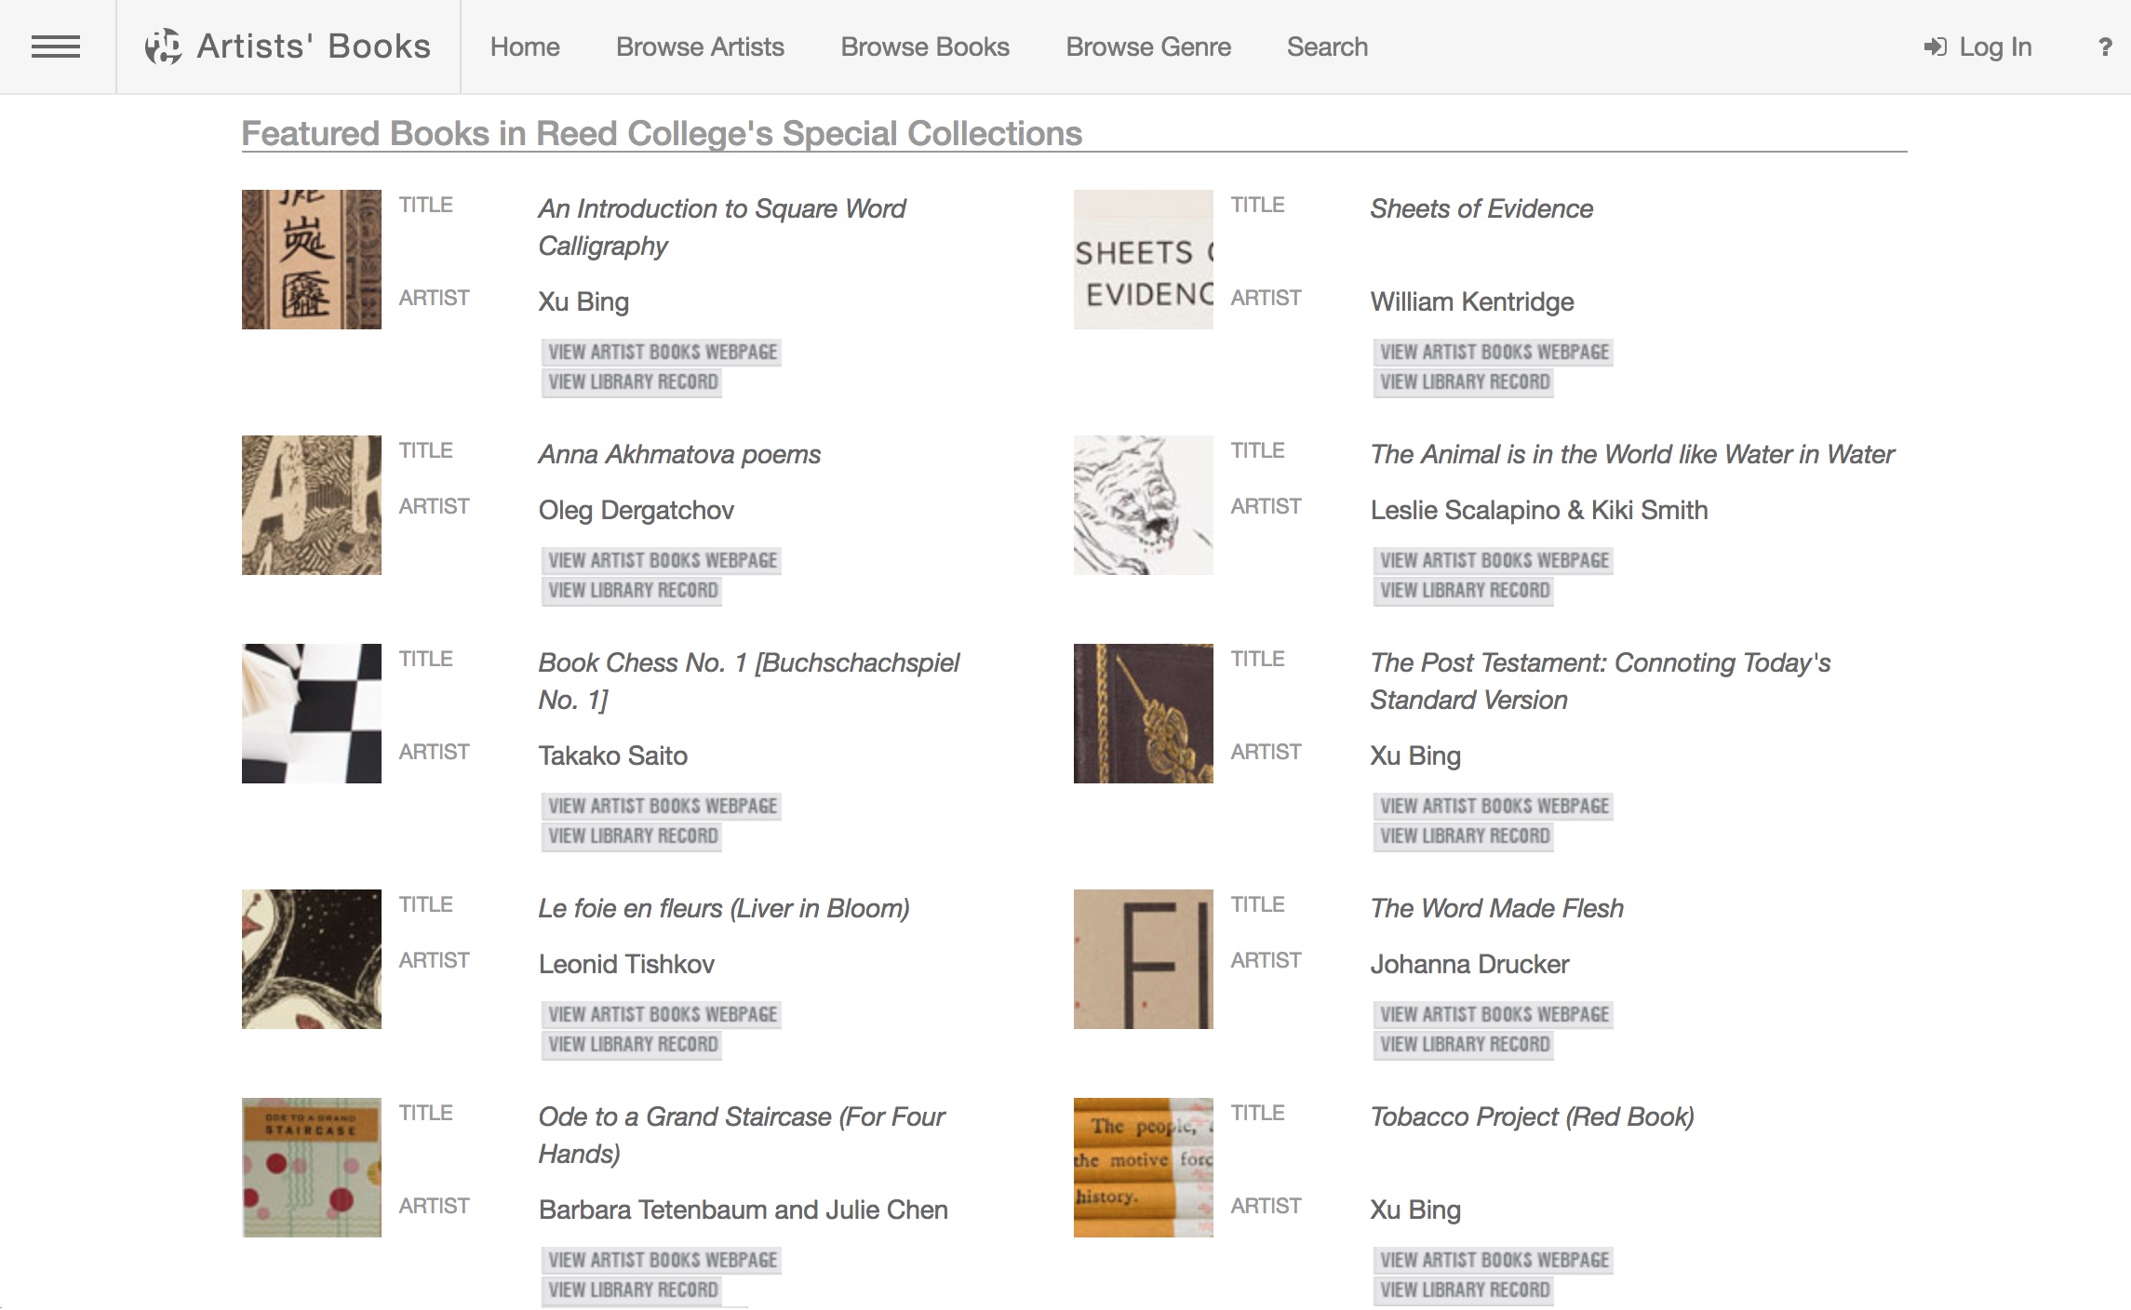
Task: View Artist Books Webpage for Anna Akhmatova poems
Action: (x=662, y=560)
